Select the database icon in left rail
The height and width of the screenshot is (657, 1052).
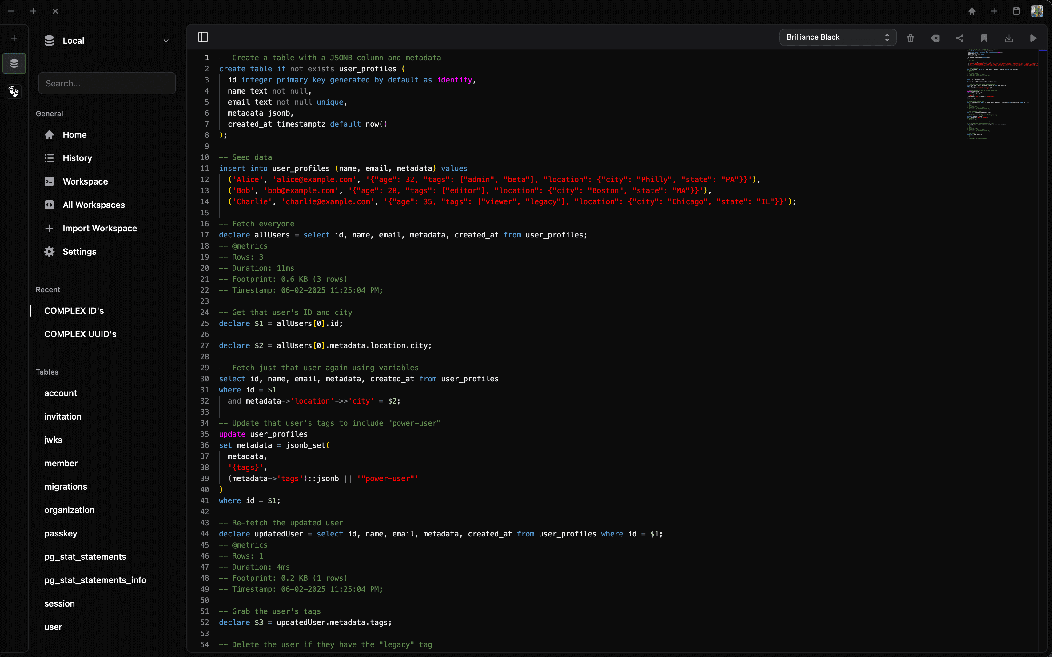pos(14,63)
